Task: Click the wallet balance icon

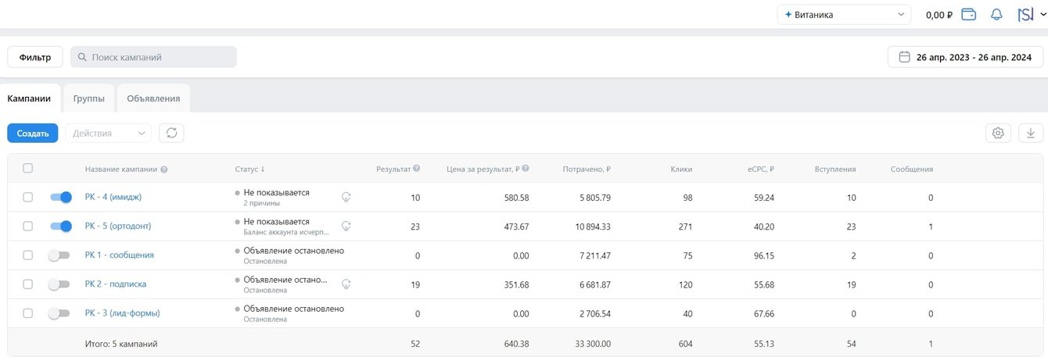Action: pyautogui.click(x=968, y=15)
